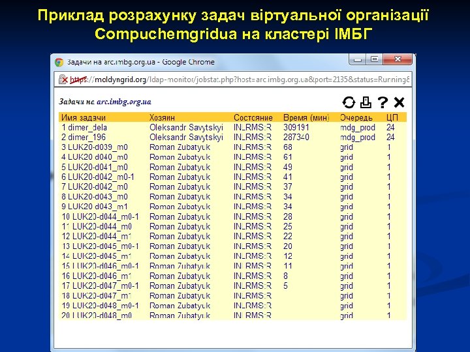The height and width of the screenshot is (352, 470).
Task: Open the arc.imbg.org.ua link in heading
Action: (124, 102)
